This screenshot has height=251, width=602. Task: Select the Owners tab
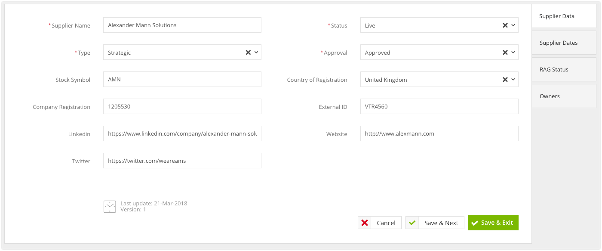point(564,96)
